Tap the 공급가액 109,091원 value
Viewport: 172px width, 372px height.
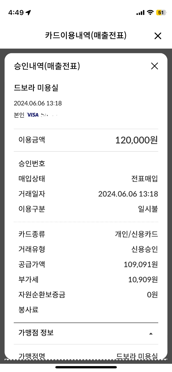point(140,264)
